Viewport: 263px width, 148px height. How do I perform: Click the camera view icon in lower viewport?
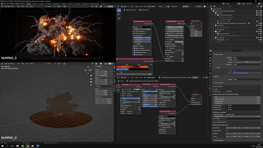click(91, 82)
